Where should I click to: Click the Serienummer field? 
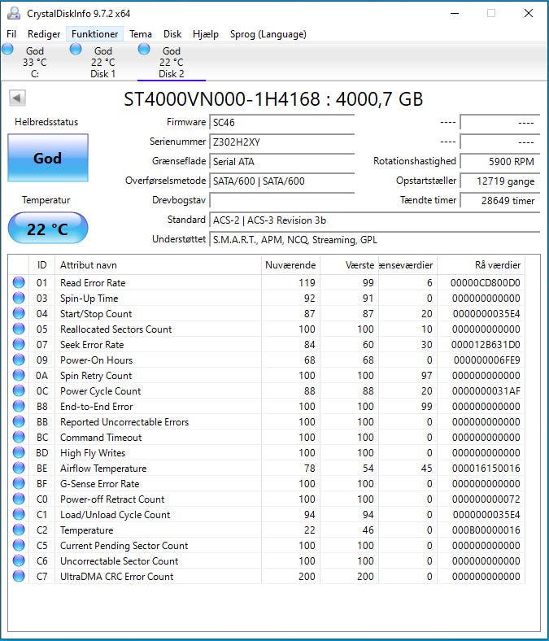281,142
